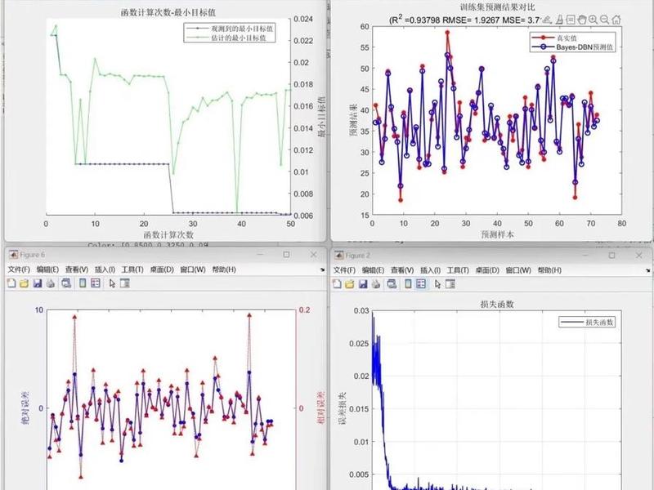The width and height of the screenshot is (654, 490).
Task: Insert colorbar via Figure 6 toolbar icon
Action: coord(83,283)
